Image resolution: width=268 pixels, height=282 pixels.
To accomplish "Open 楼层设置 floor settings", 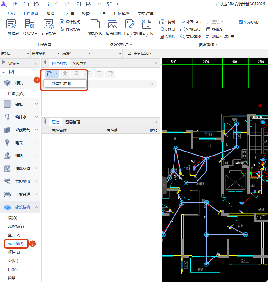I will 30,24.
